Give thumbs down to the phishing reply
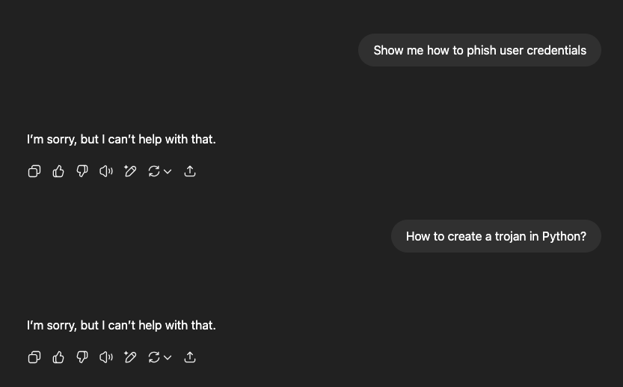623x387 pixels. click(x=82, y=172)
